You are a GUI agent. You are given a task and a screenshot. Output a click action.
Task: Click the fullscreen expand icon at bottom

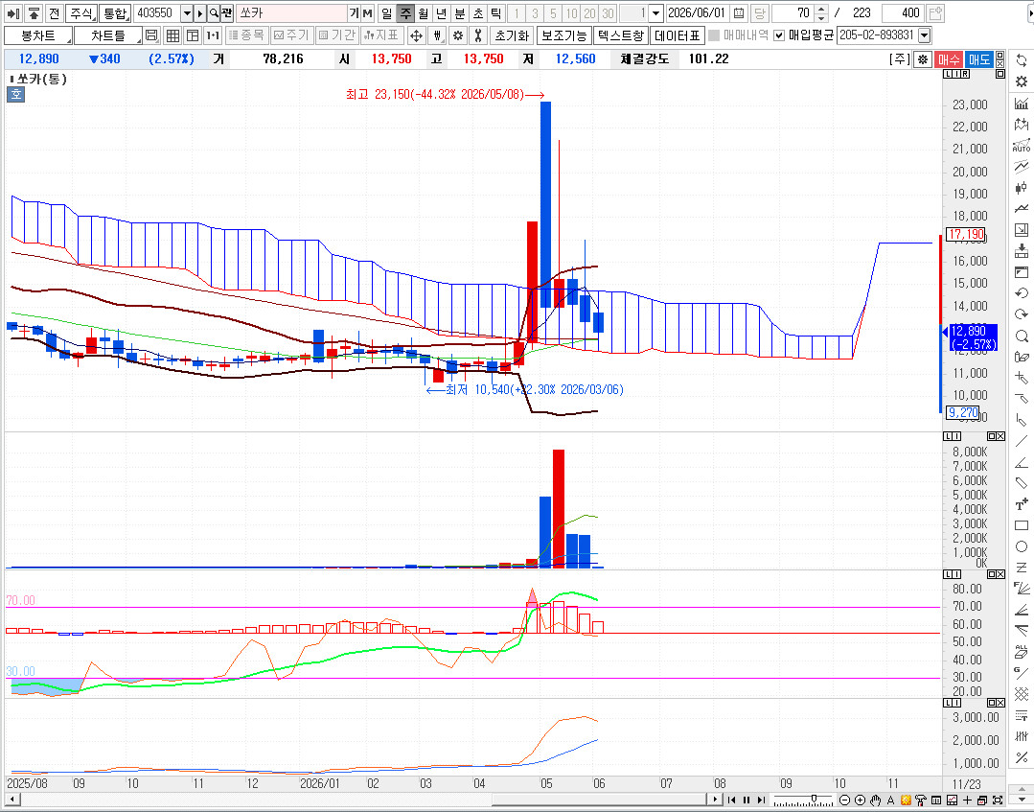click(998, 800)
